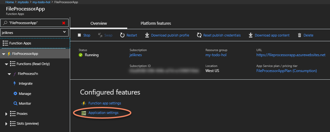Select the Manage tree item
Viewport: 330px width, 132px height.
25,94
